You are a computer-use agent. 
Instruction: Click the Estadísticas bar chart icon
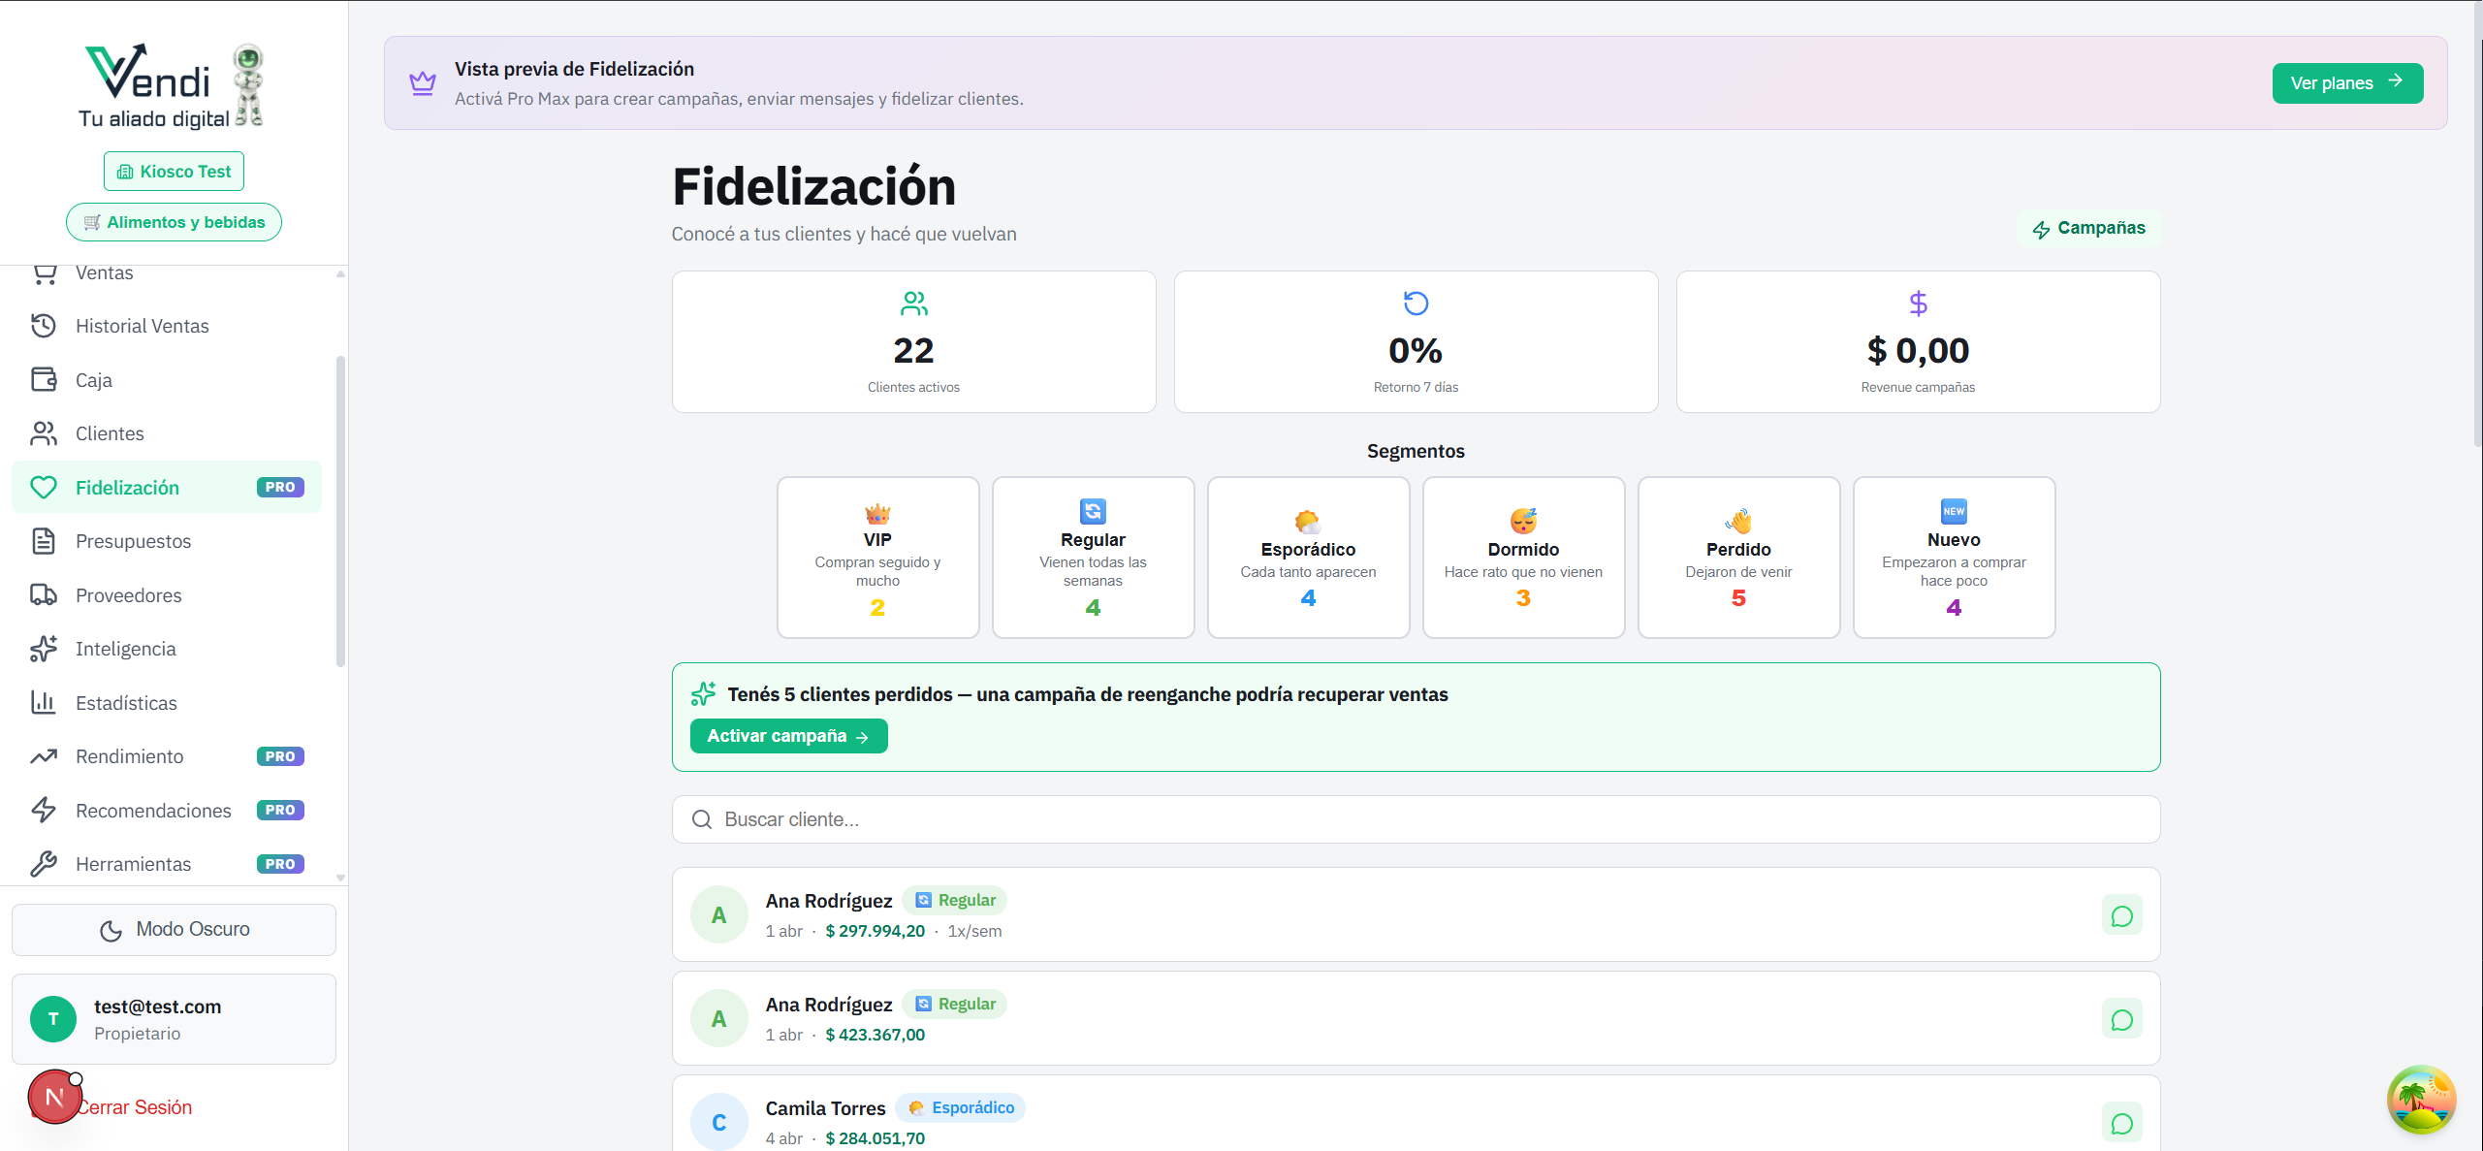click(x=44, y=702)
